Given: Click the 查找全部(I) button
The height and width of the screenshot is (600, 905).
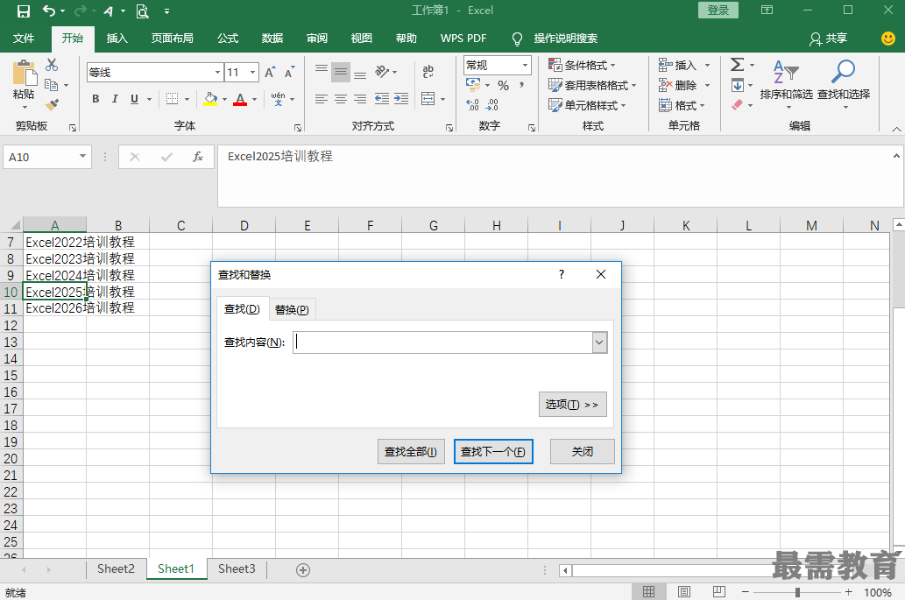Looking at the screenshot, I should coord(411,452).
